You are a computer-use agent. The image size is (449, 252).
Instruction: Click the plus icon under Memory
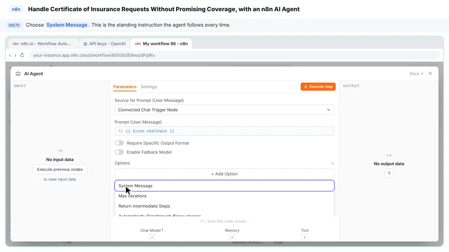coord(232,237)
